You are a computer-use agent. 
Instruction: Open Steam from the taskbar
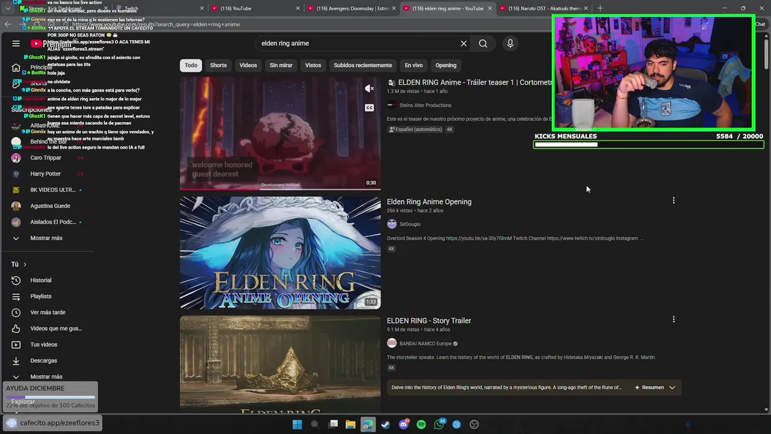(x=385, y=424)
